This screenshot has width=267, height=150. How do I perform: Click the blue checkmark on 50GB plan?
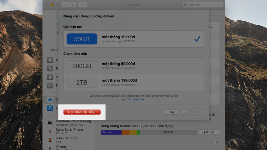tap(197, 39)
